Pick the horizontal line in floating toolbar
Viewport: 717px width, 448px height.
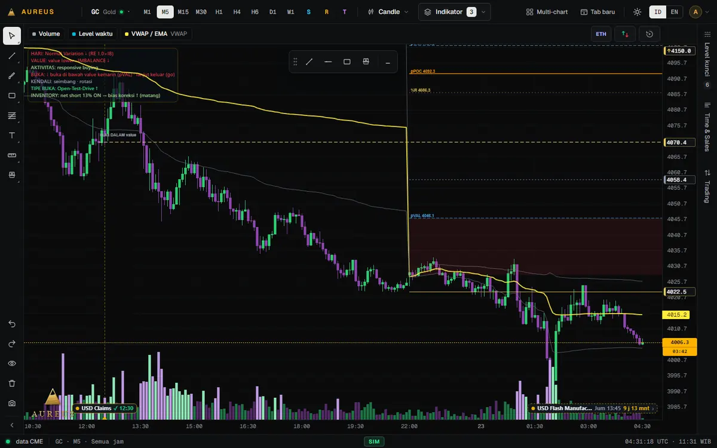click(328, 62)
